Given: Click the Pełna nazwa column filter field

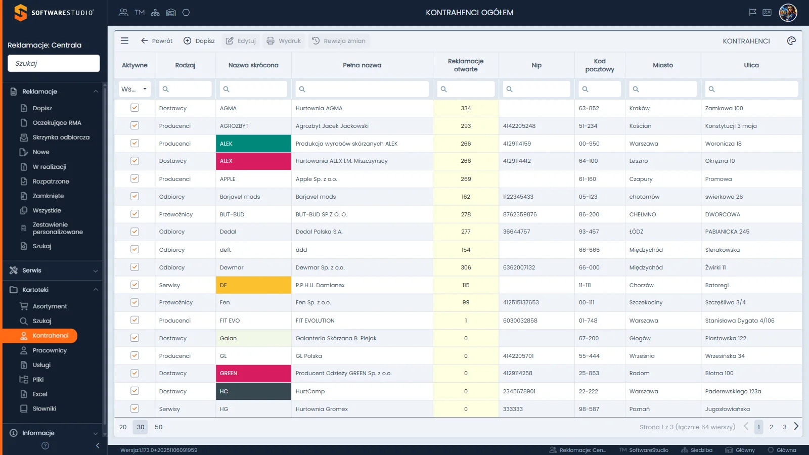Looking at the screenshot, I should 362,89.
